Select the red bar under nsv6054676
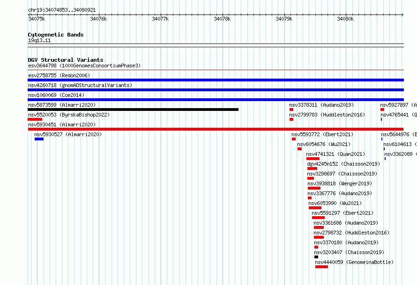The width and height of the screenshot is (417, 285). pos(300,149)
